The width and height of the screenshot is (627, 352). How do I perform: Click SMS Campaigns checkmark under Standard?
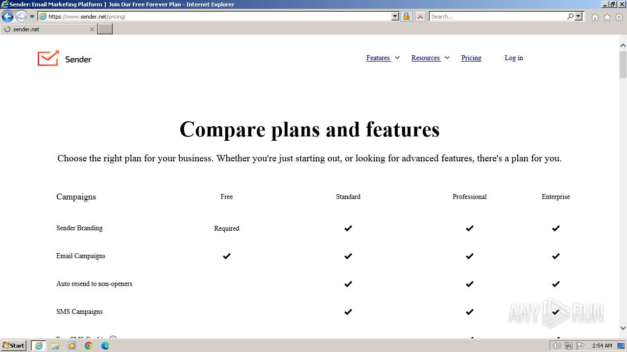click(348, 312)
